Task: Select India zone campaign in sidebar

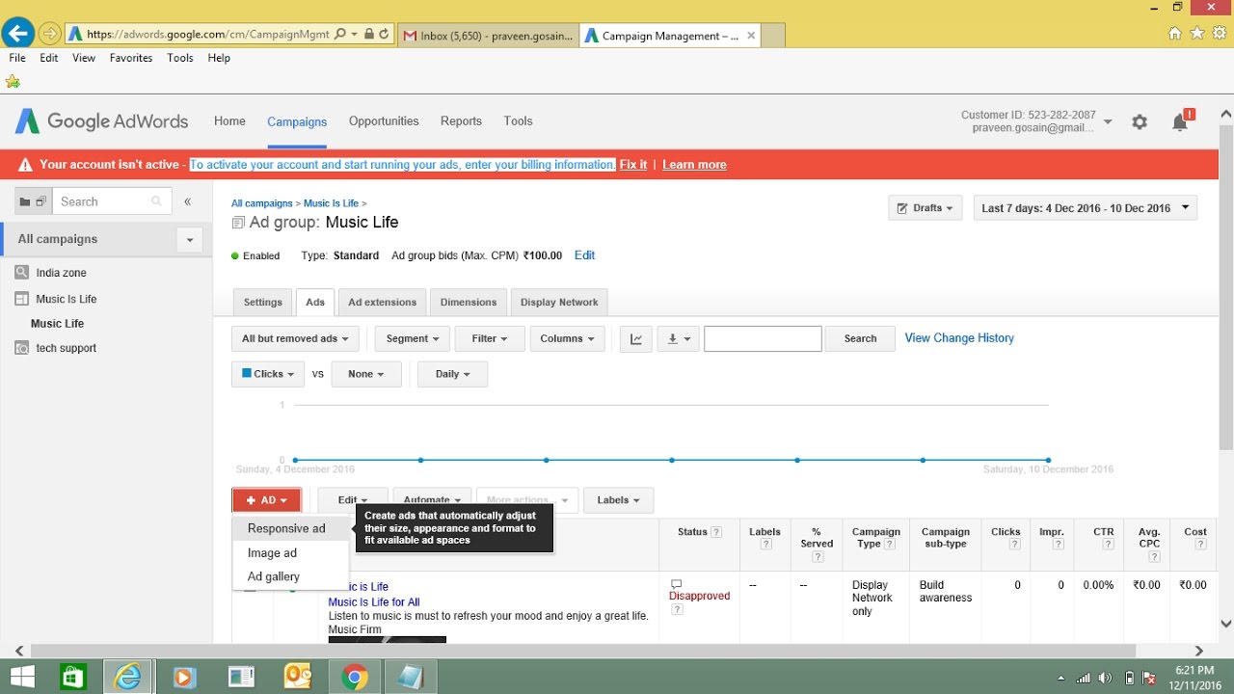Action: [x=61, y=273]
